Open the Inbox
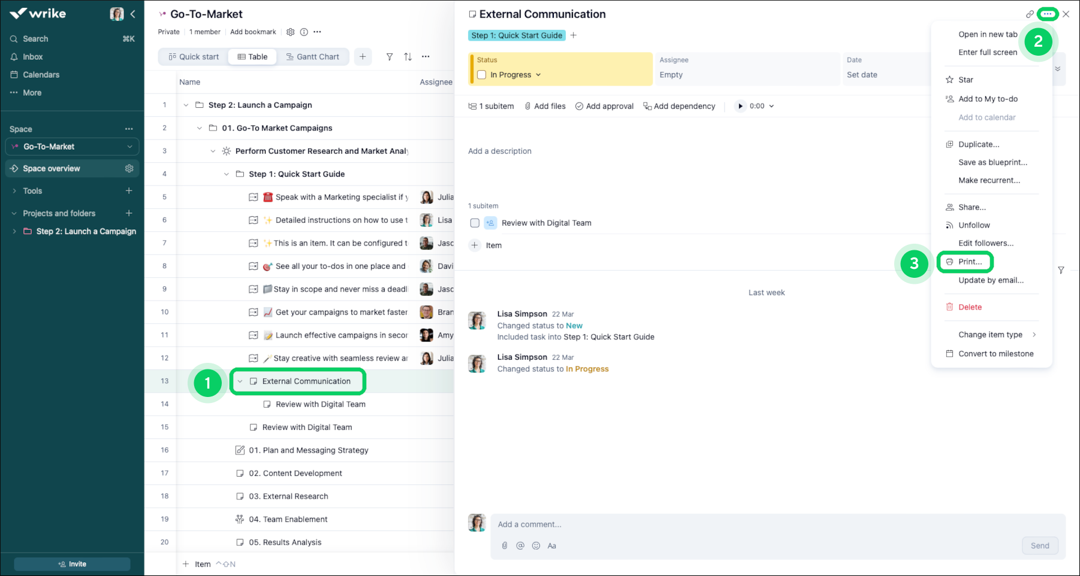This screenshot has height=576, width=1080. 32,57
